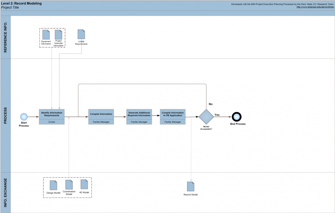This screenshot has width=335, height=213.
Task: Select the Compile Information task box
Action: [x=101, y=114]
